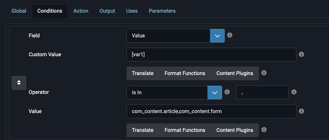
Task: Click info icon after lower Content Plugins button
Action: tap(264, 130)
